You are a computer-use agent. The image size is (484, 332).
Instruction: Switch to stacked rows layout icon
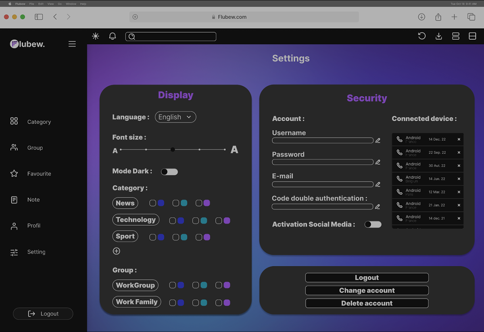click(x=456, y=36)
